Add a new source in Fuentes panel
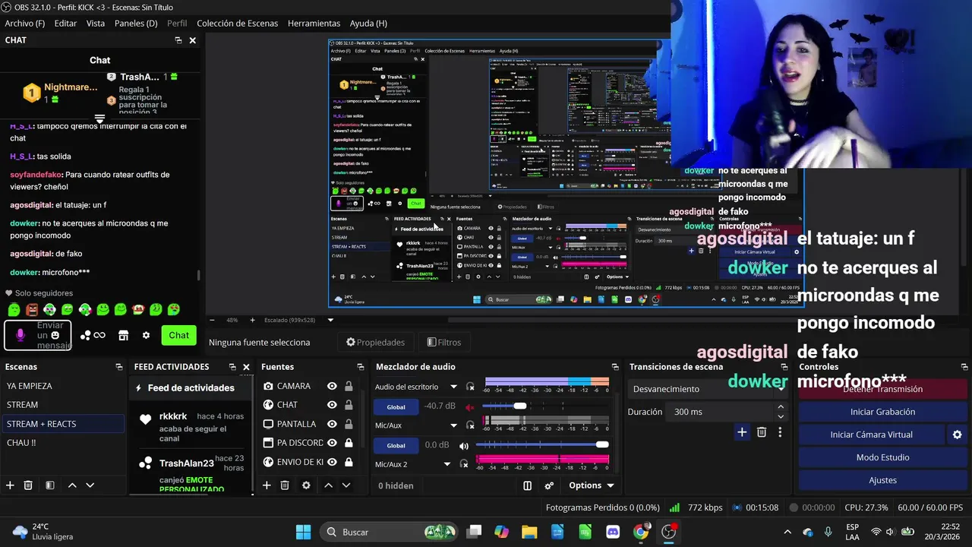Viewport: 972px width, 547px height. click(267, 485)
